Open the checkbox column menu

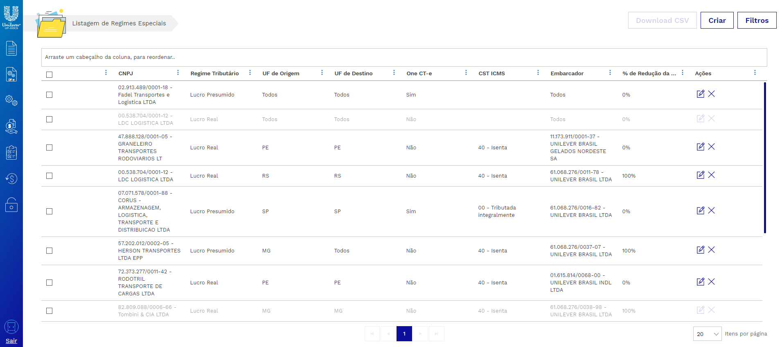click(x=106, y=73)
